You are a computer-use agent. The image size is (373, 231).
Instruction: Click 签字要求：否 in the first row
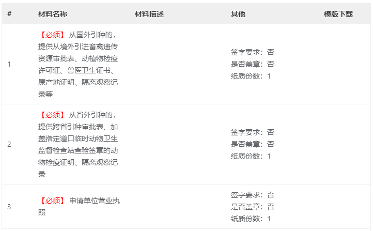click(252, 52)
